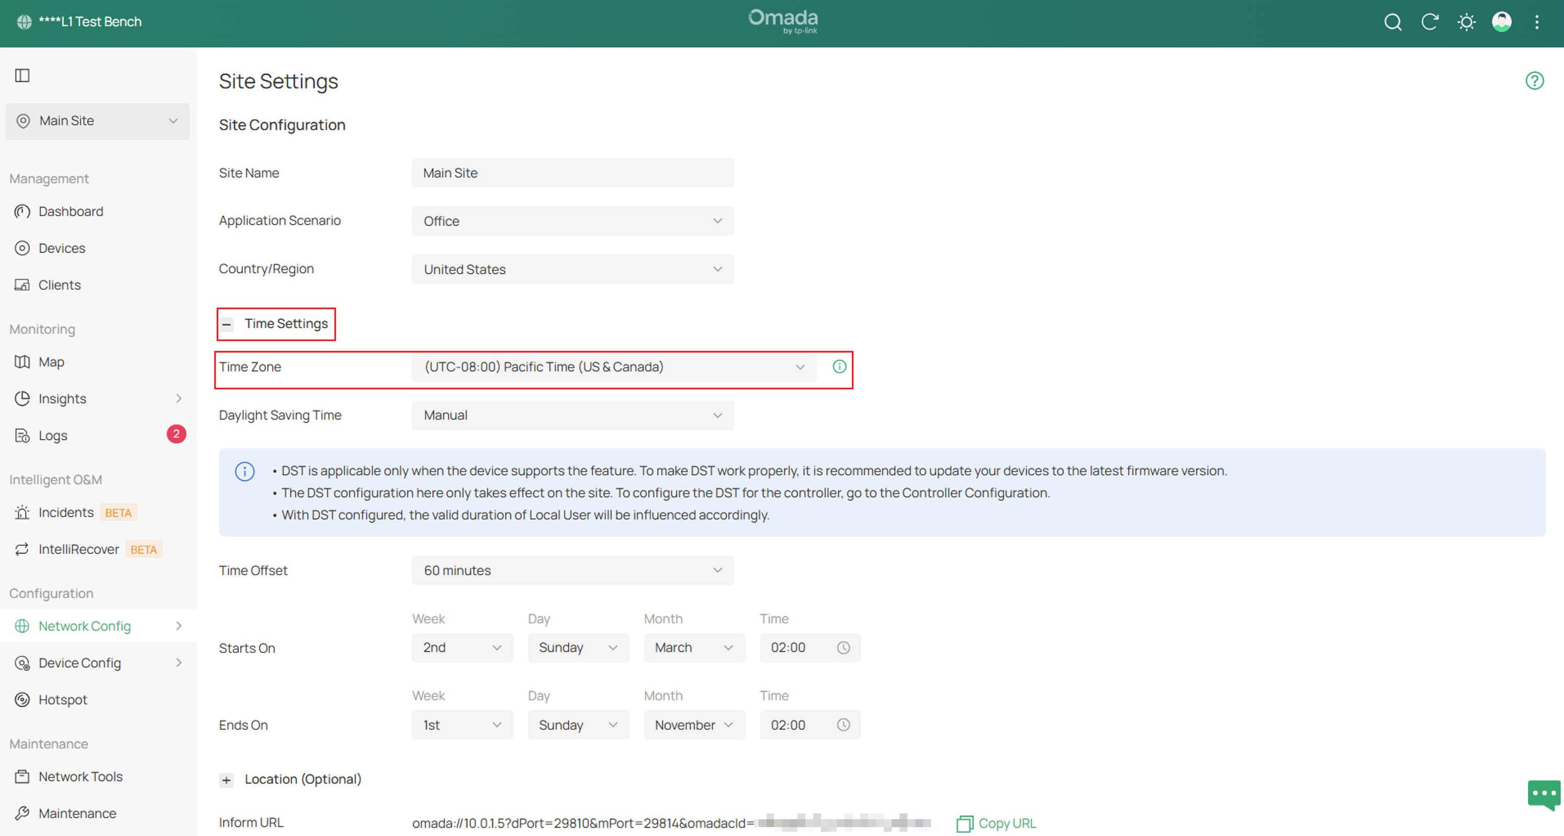This screenshot has width=1564, height=836.
Task: Open the Starts On Month March dropdown
Action: coord(694,648)
